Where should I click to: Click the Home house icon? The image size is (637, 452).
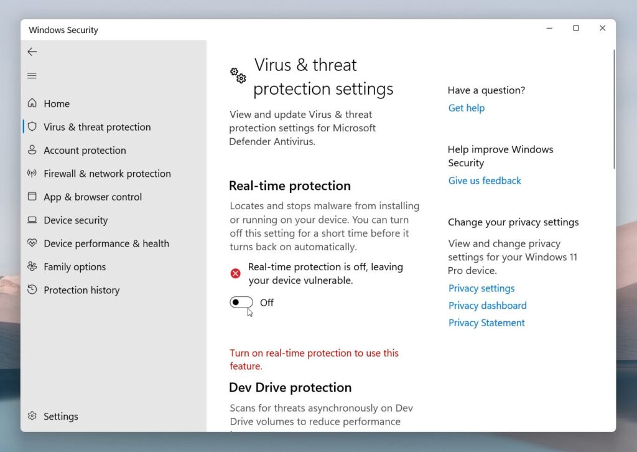(x=32, y=103)
